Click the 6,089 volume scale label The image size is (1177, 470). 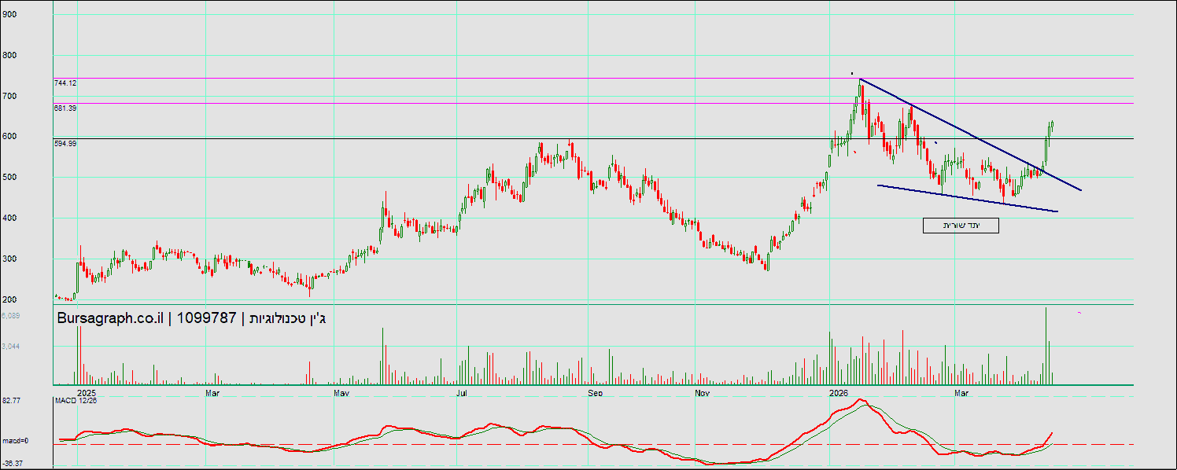[11, 315]
